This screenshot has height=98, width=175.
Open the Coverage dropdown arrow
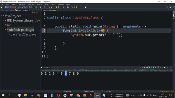(x=43, y=7)
